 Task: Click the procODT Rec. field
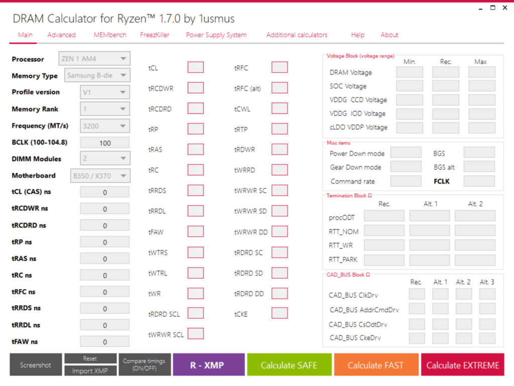384,216
